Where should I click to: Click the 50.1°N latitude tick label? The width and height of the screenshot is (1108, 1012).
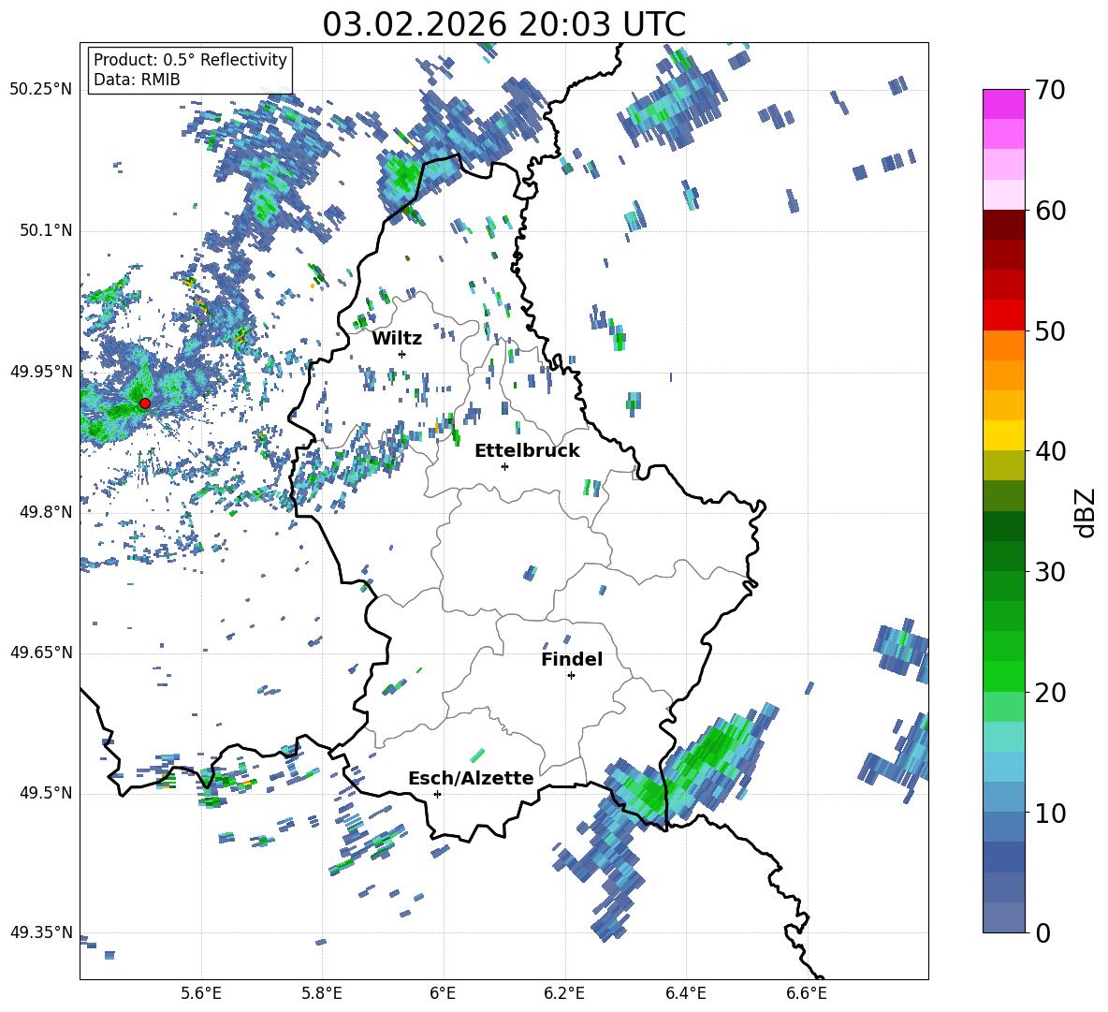point(45,231)
